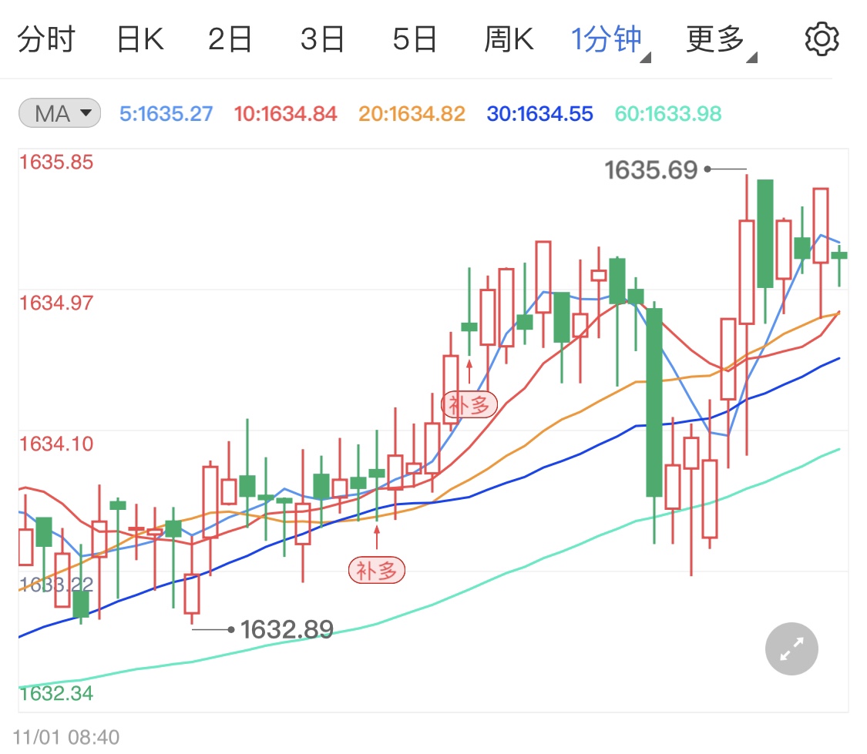Open the MA indicator dropdown

tap(59, 113)
